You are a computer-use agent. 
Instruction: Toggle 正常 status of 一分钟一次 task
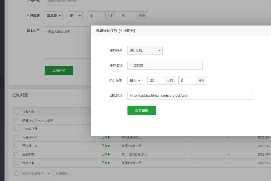tap(106, 137)
